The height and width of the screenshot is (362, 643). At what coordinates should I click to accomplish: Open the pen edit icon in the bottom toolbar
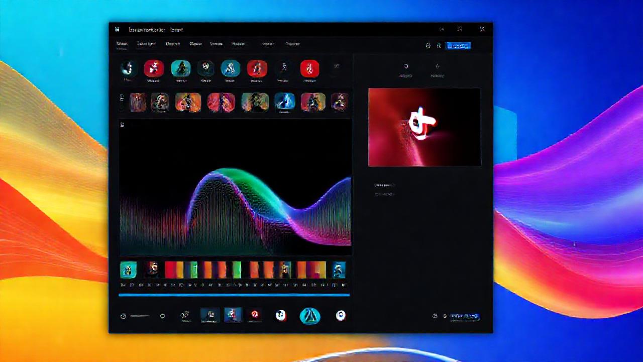185,315
